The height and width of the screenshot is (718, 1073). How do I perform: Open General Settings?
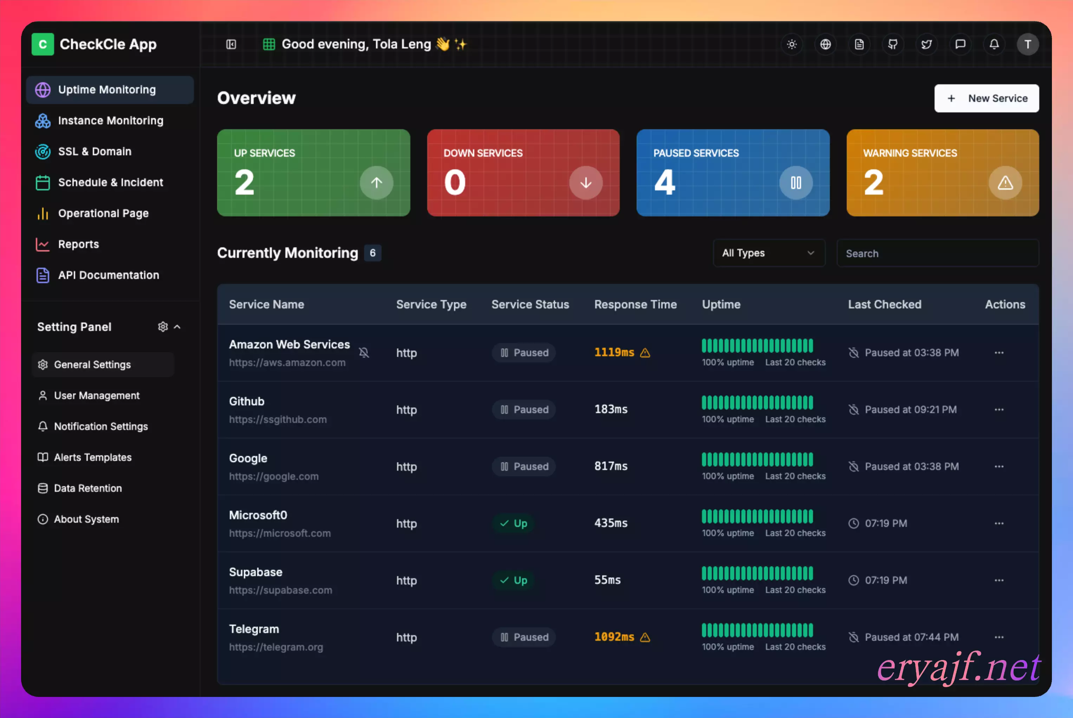coord(103,365)
